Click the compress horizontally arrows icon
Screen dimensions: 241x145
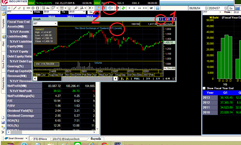[x=145, y=8]
